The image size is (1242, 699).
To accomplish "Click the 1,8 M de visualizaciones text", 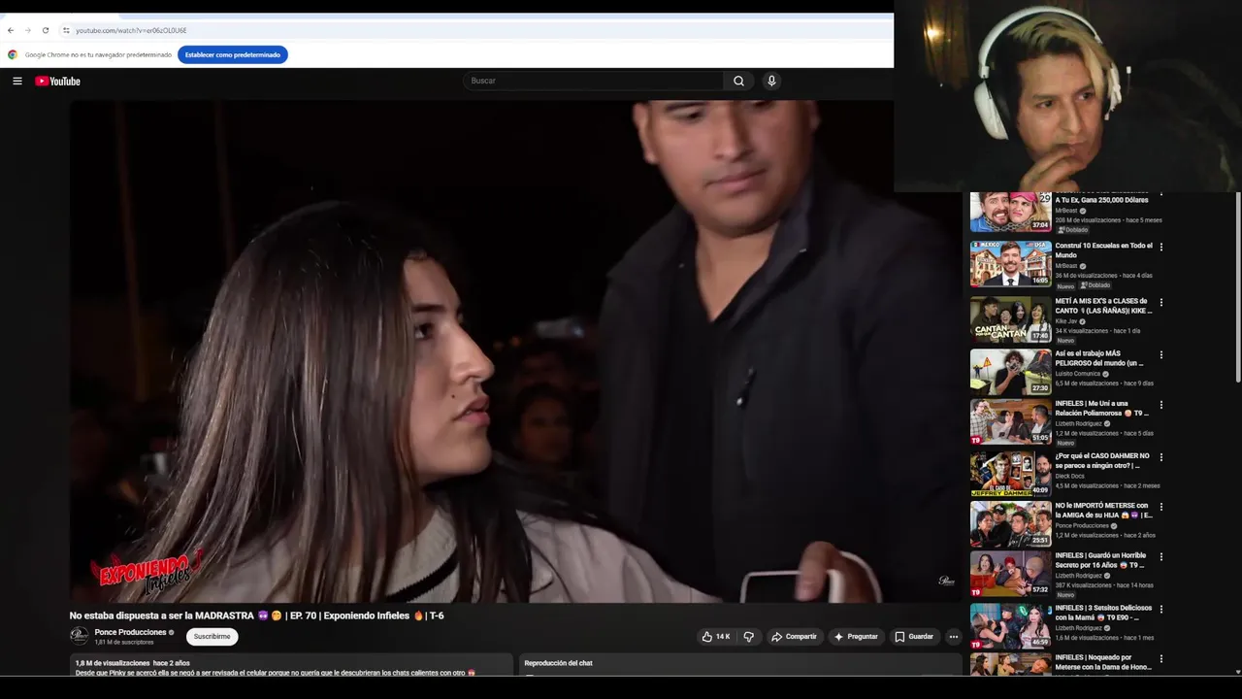I will click(x=113, y=663).
